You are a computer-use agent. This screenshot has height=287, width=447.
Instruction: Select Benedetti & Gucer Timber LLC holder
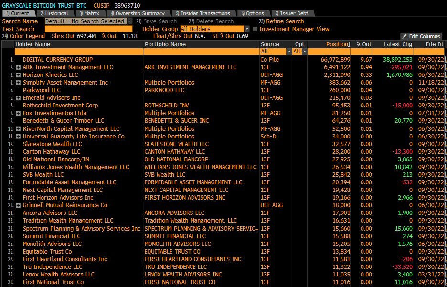point(64,121)
